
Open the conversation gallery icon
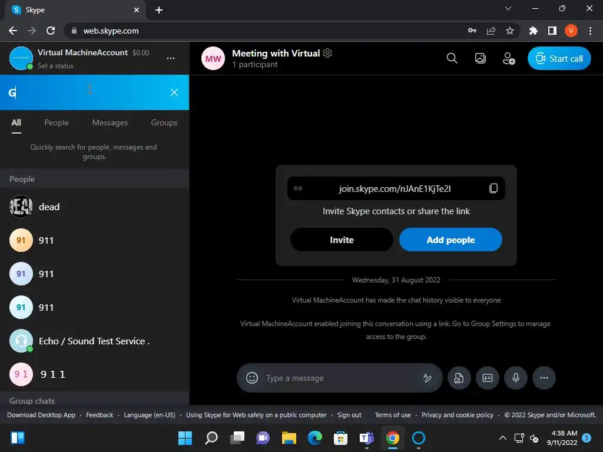pos(481,58)
